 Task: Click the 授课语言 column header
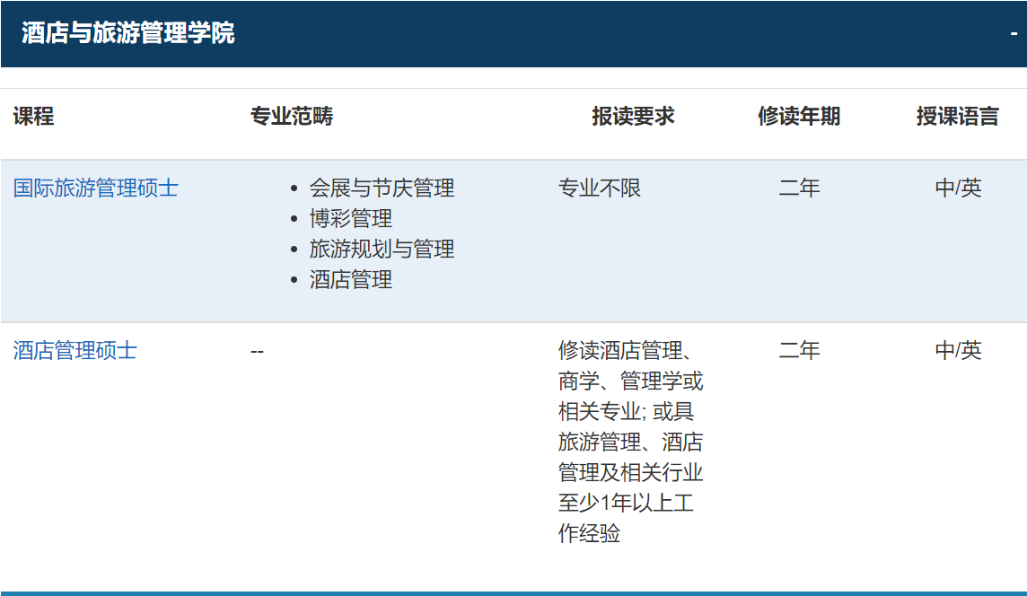957,117
